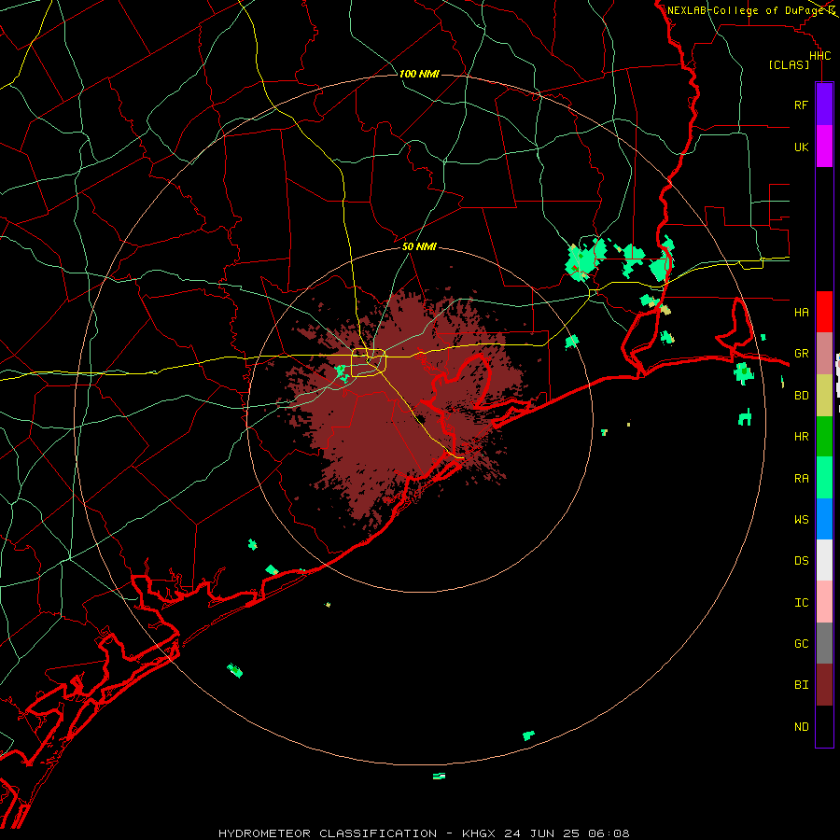
Task: Click the HA red legend swatch
Action: 824,312
